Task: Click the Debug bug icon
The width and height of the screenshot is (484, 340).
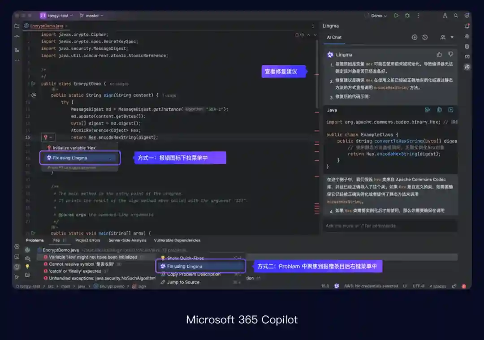Action: click(407, 16)
